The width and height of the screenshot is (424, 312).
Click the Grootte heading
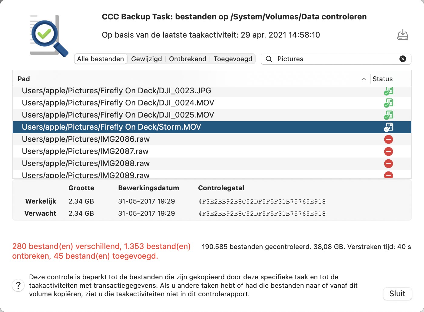pyautogui.click(x=81, y=188)
